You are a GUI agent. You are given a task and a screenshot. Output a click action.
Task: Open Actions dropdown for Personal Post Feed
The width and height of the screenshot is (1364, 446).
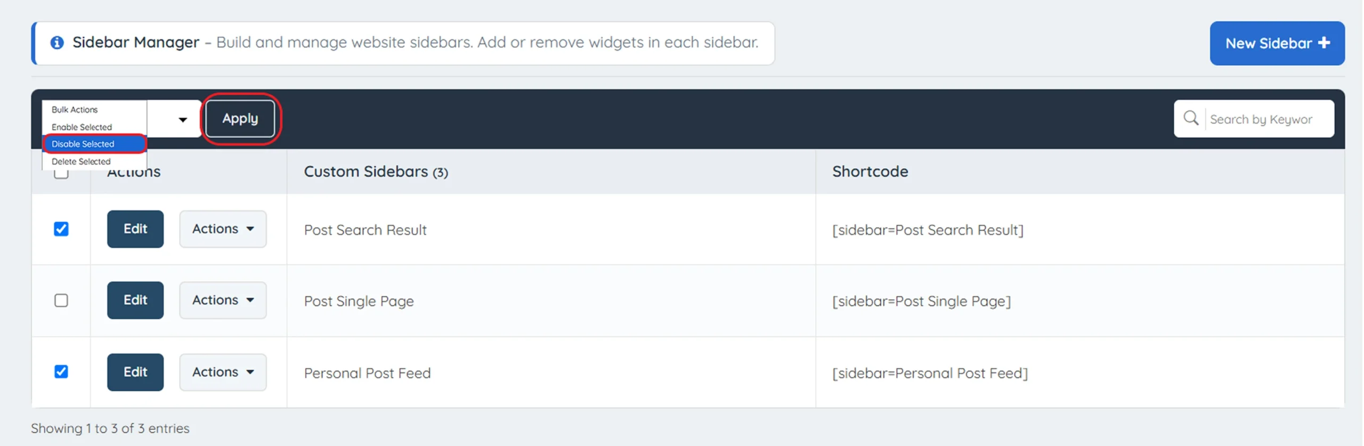[223, 372]
